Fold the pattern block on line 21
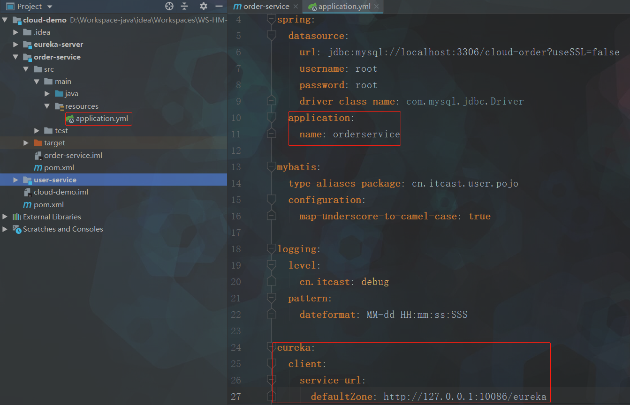Screen dimensions: 630x405 pyautogui.click(x=271, y=298)
